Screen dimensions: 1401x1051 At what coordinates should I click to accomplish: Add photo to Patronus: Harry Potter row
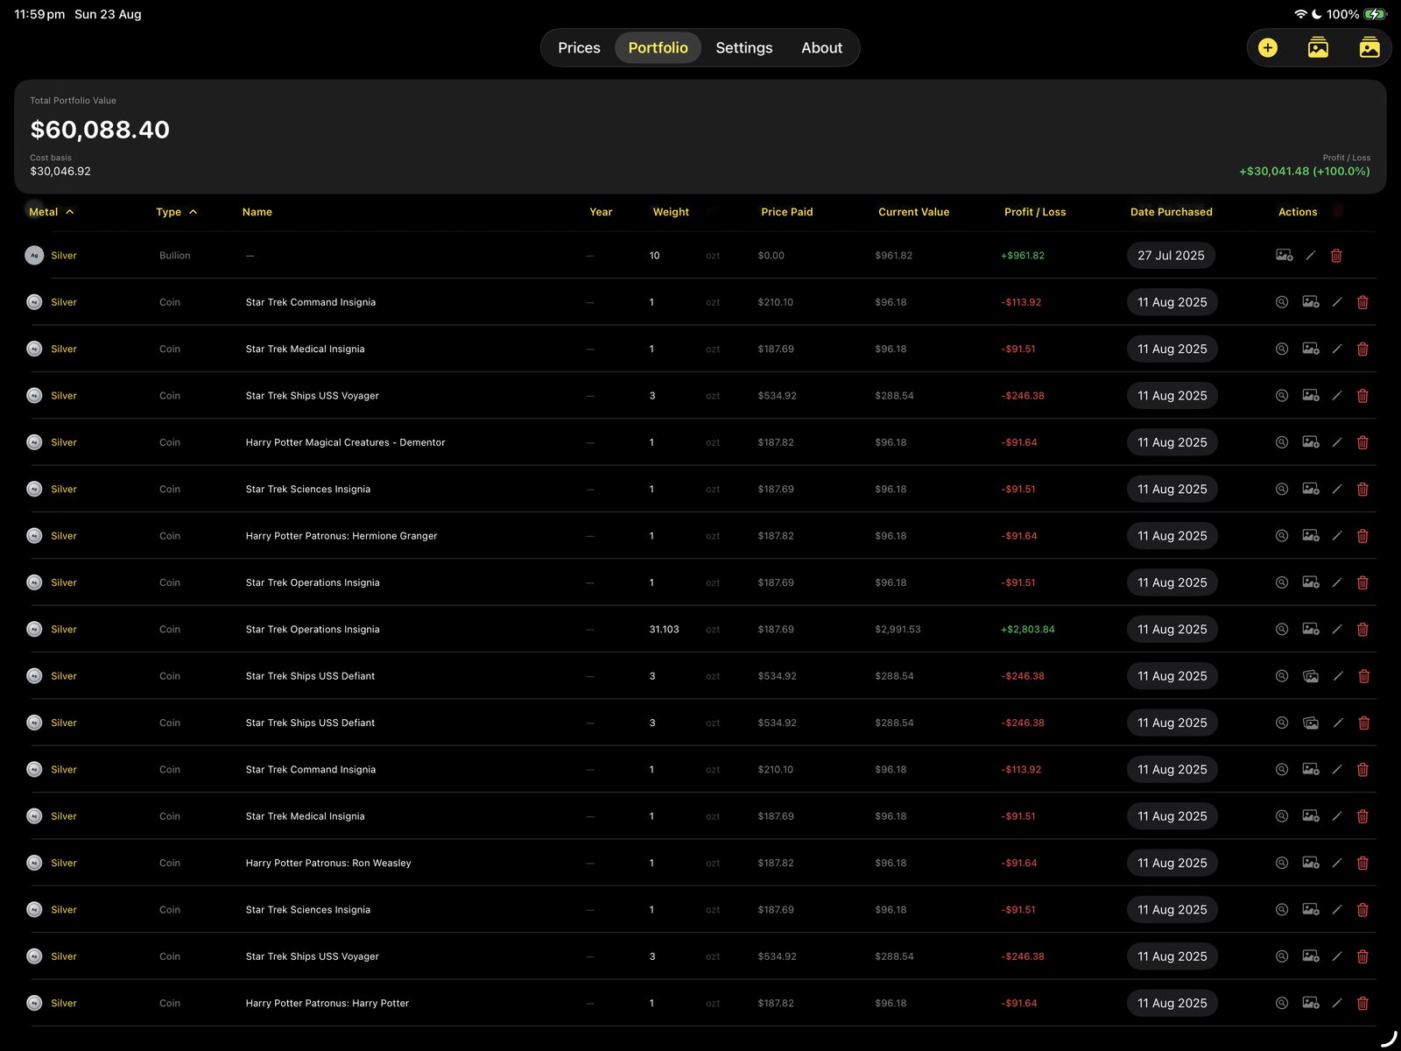point(1311,1003)
